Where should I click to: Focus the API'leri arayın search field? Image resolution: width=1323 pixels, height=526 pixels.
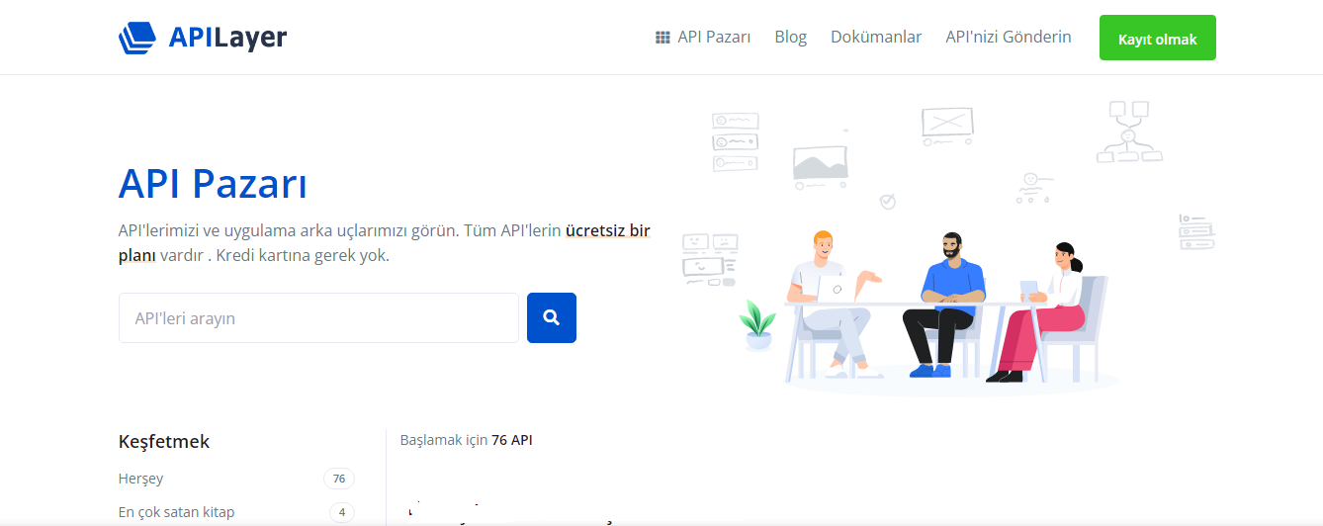coord(318,318)
